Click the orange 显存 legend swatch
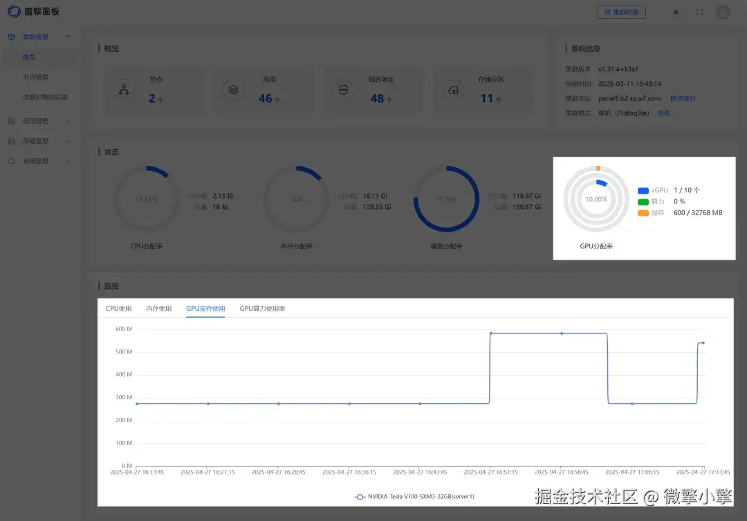 click(643, 213)
